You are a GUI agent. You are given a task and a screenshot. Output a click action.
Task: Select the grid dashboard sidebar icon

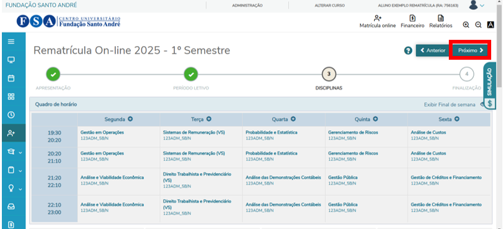11,96
